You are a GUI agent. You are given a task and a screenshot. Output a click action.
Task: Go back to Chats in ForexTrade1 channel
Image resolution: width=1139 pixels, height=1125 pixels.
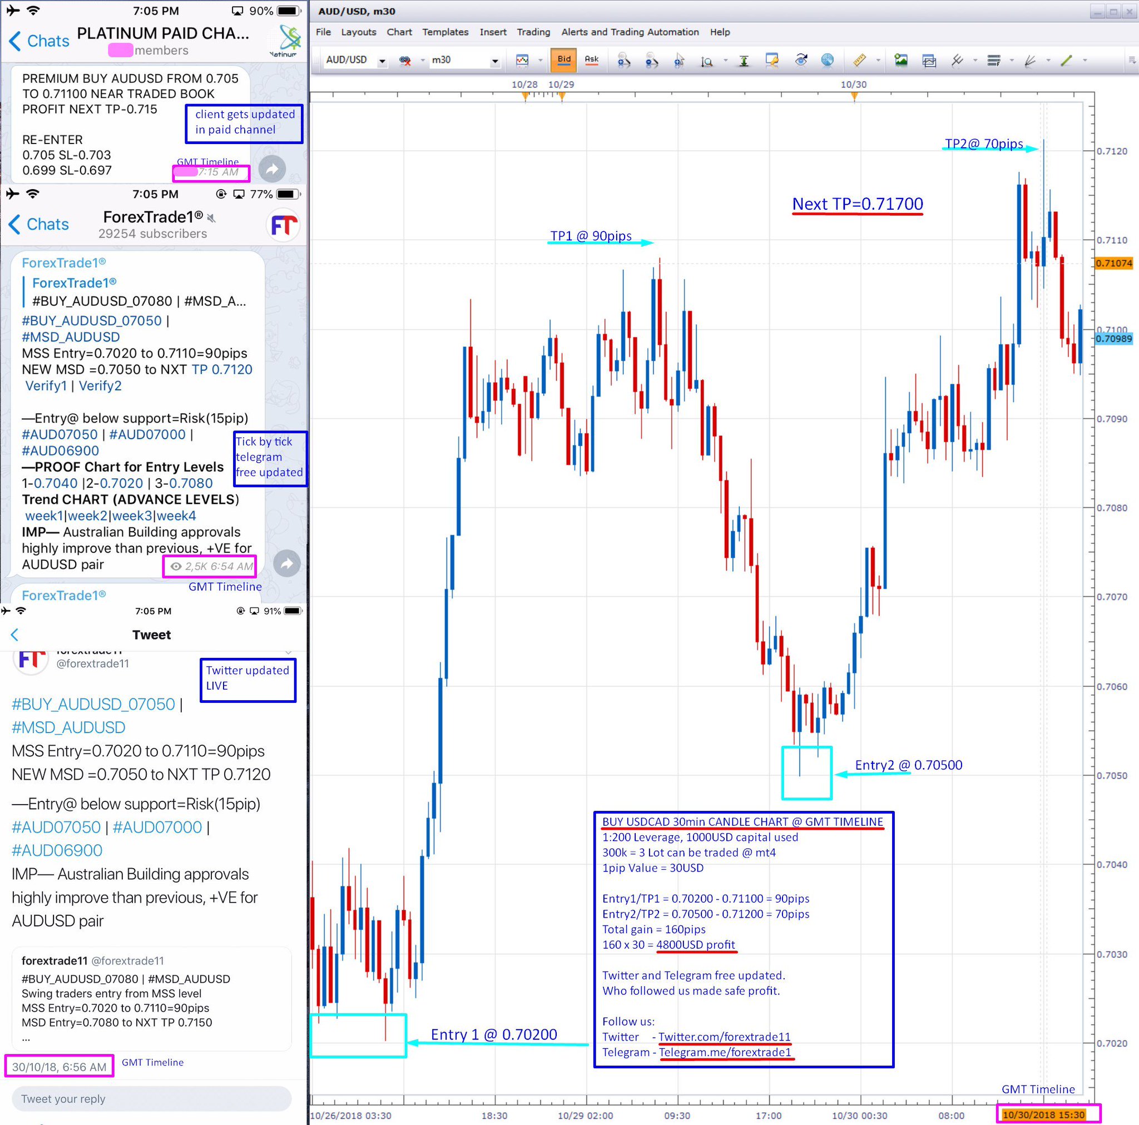click(x=39, y=224)
